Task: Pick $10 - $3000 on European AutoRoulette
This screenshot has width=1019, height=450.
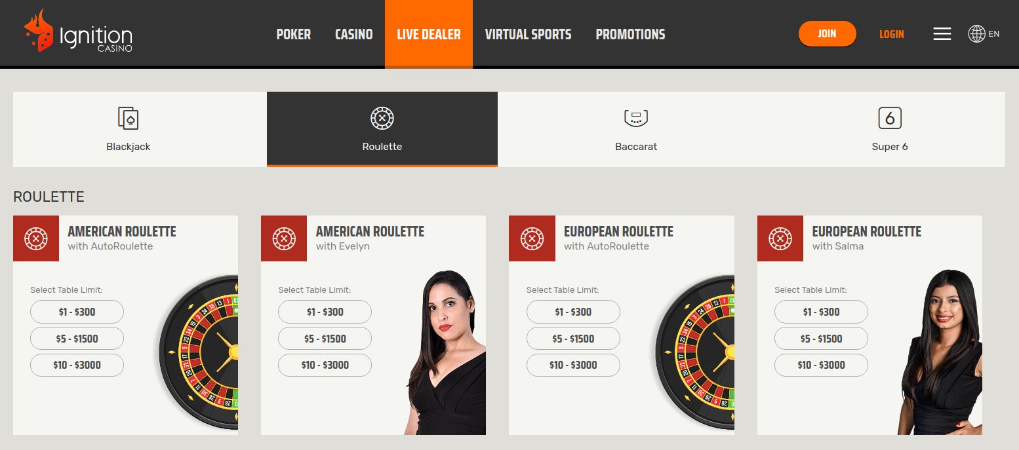Action: click(x=573, y=365)
